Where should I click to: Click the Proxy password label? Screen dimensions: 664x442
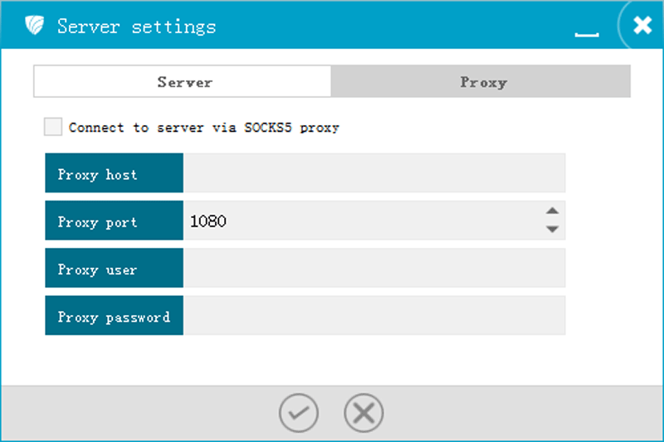click(114, 316)
